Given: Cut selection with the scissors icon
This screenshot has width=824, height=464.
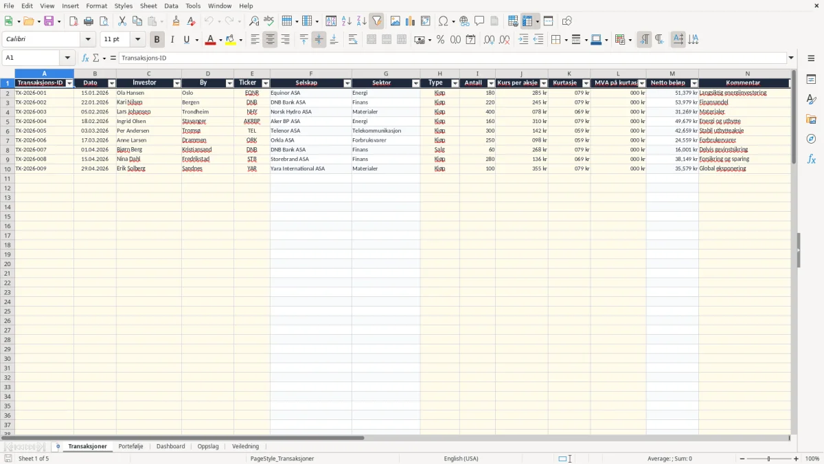Looking at the screenshot, I should 122,21.
